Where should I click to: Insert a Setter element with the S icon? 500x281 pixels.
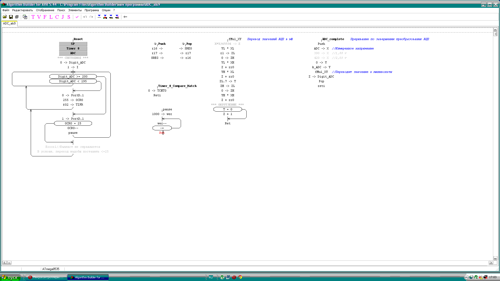(x=69, y=17)
